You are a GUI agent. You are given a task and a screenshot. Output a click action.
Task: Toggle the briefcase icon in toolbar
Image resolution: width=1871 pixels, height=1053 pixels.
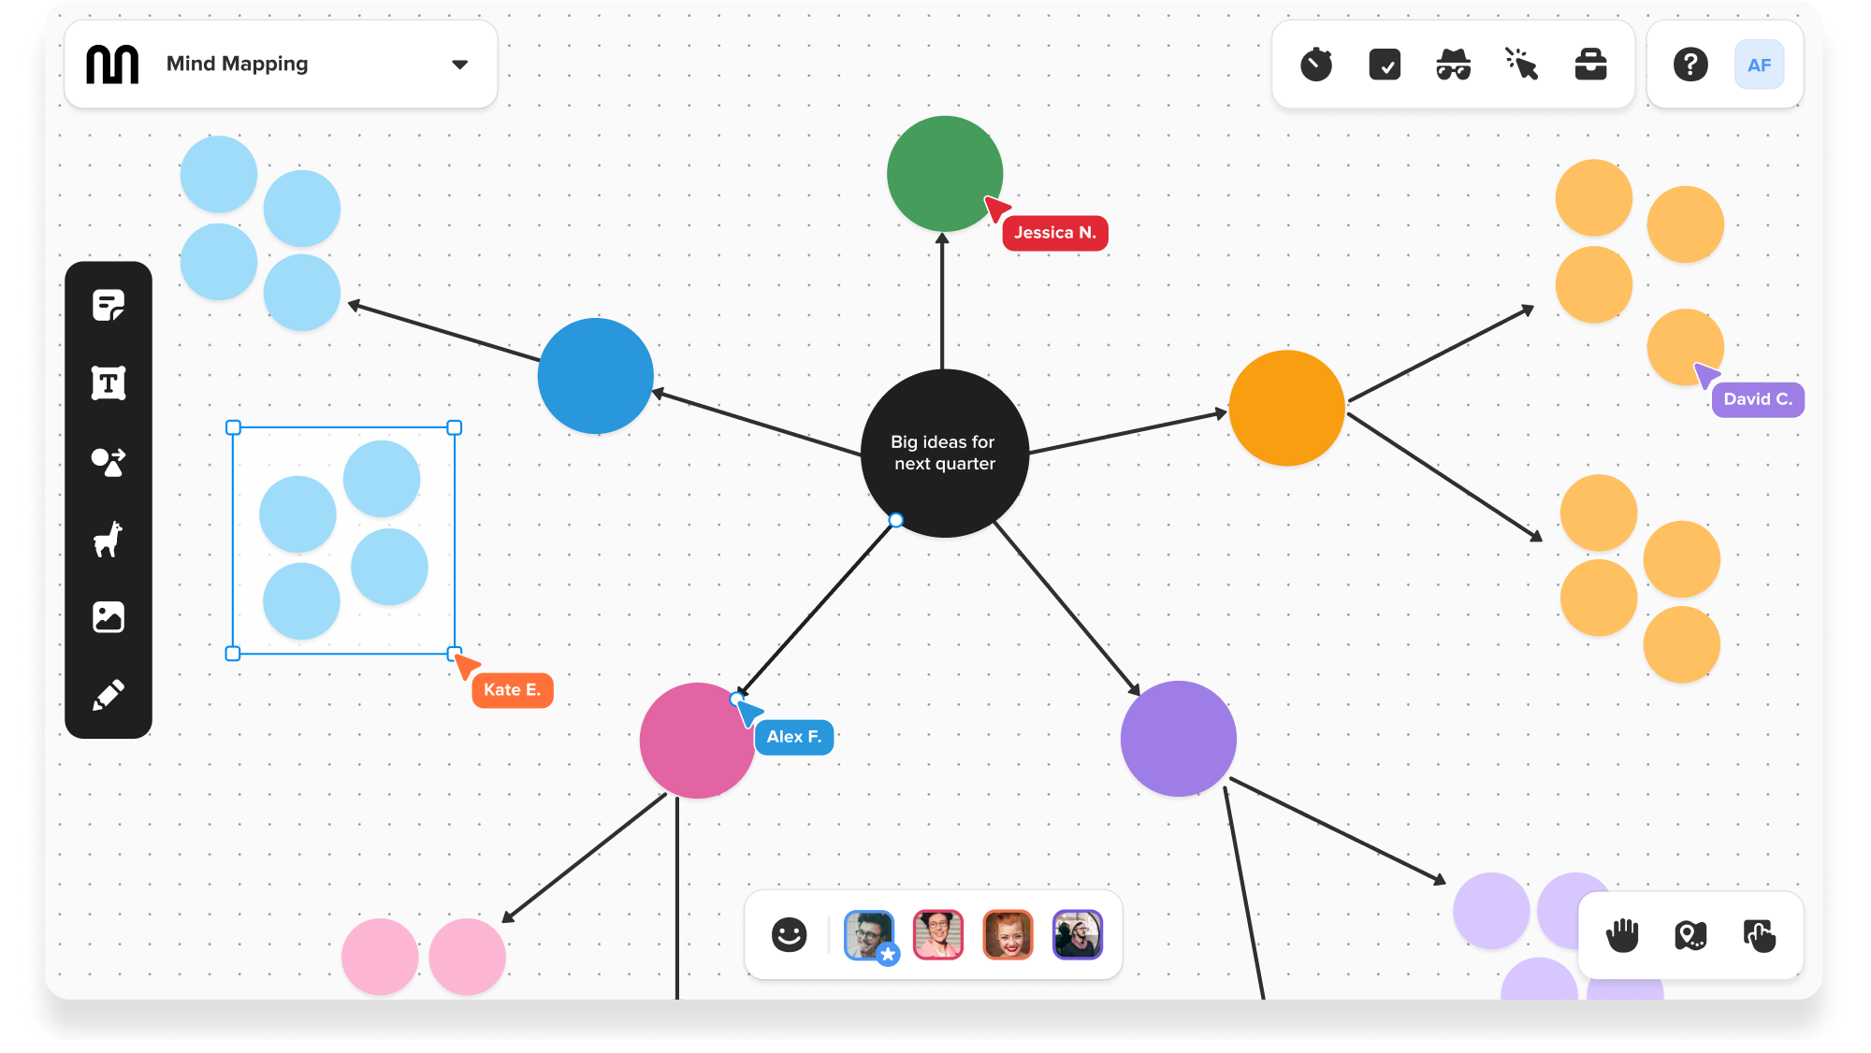1589,63
